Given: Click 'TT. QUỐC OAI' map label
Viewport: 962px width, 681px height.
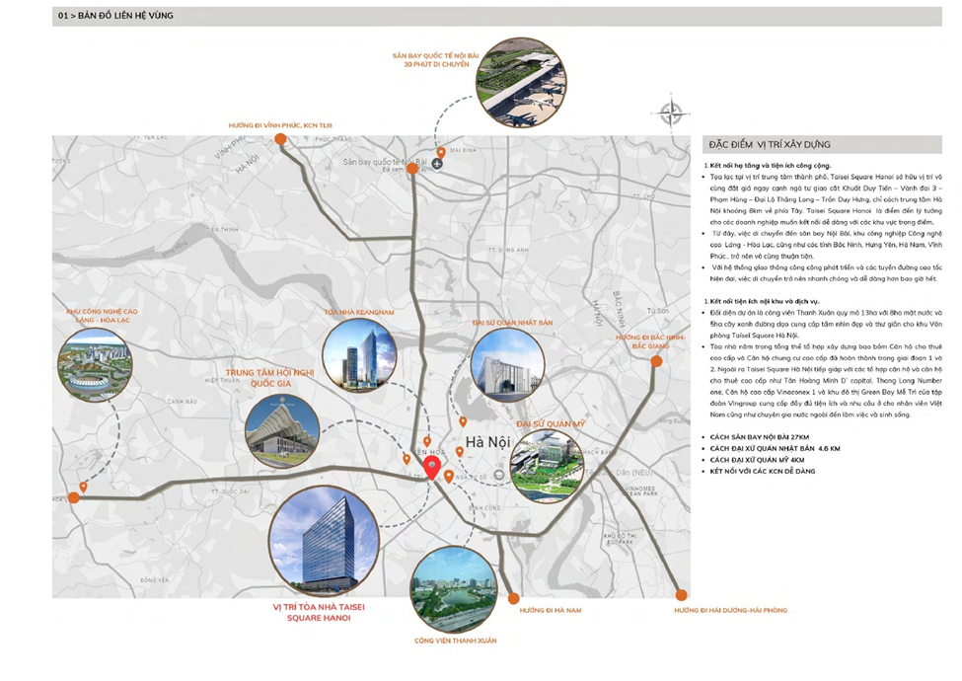Looking at the screenshot, I should (x=230, y=492).
